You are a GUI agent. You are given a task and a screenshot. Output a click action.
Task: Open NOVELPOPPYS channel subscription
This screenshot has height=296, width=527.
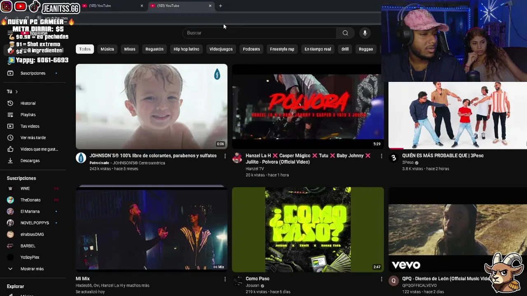click(35, 223)
